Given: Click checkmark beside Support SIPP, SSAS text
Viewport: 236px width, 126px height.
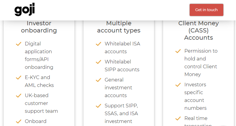Looking at the screenshot, I should 98,106.
